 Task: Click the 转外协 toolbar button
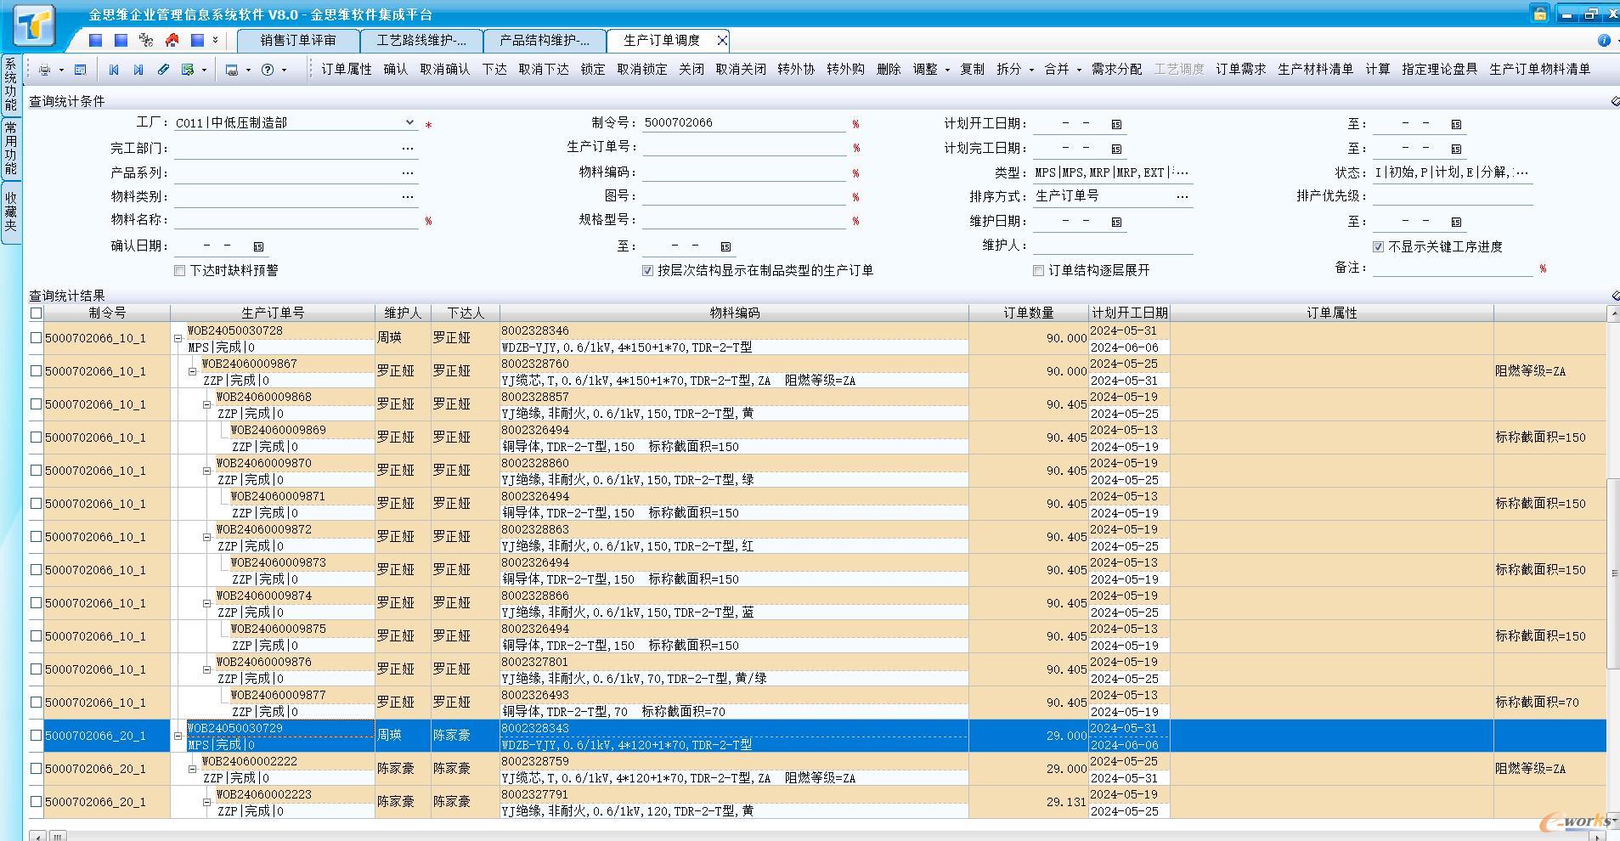coord(796,70)
